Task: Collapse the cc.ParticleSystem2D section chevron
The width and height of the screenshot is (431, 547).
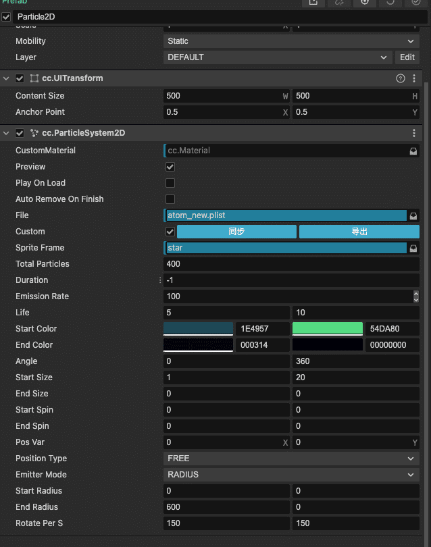Action: (6, 133)
